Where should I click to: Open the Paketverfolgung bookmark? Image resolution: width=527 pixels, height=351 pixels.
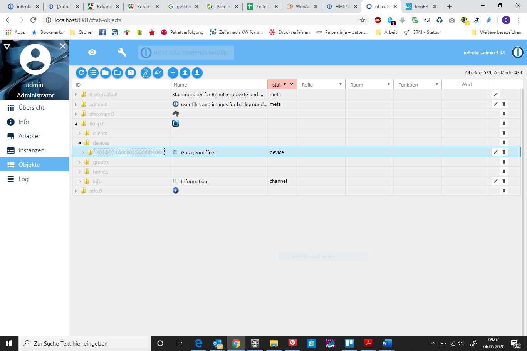tap(182, 32)
